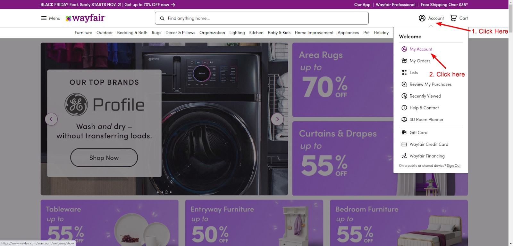Click the 3D Room Planner cube icon
Viewport: 513px width, 246px height.
(404, 120)
